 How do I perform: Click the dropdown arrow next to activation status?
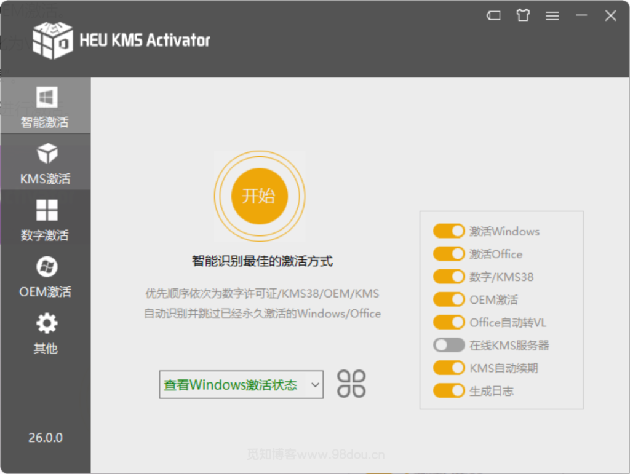pyautogui.click(x=315, y=384)
